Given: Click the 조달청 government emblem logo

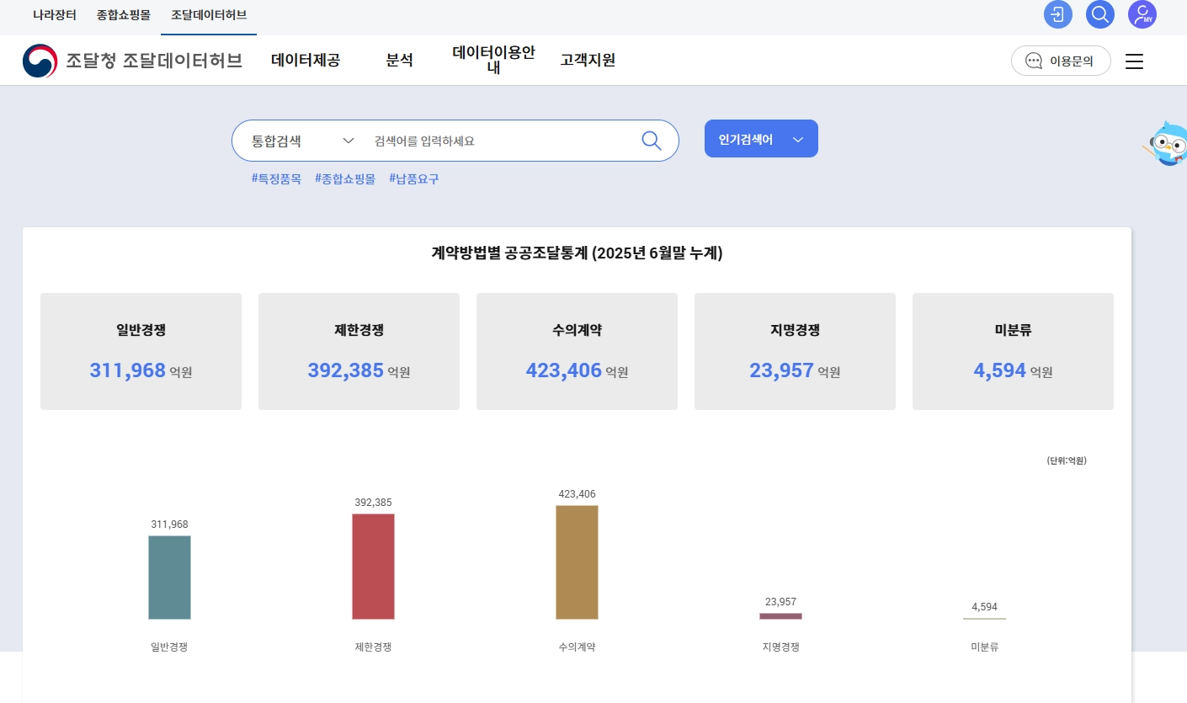Looking at the screenshot, I should [40, 61].
